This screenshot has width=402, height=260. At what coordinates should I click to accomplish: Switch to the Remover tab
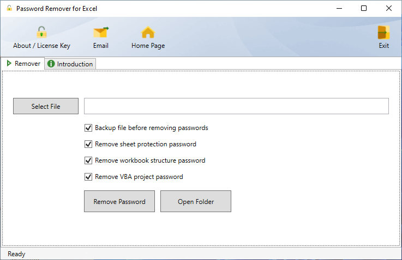pos(23,64)
